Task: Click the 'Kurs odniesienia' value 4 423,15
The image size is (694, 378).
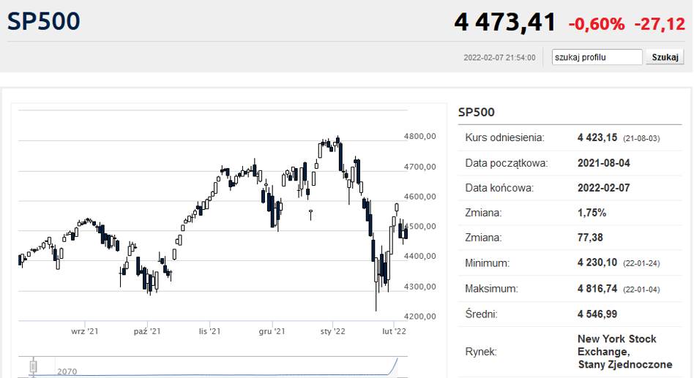Action: click(x=597, y=137)
